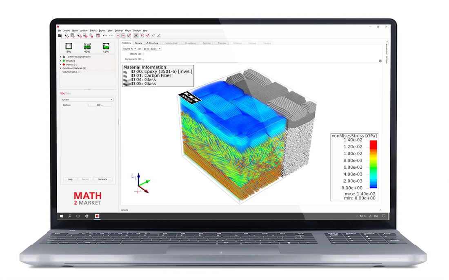Click the undo arrow in toolbar
Image resolution: width=449 pixels, height=280 pixels.
[105, 35]
